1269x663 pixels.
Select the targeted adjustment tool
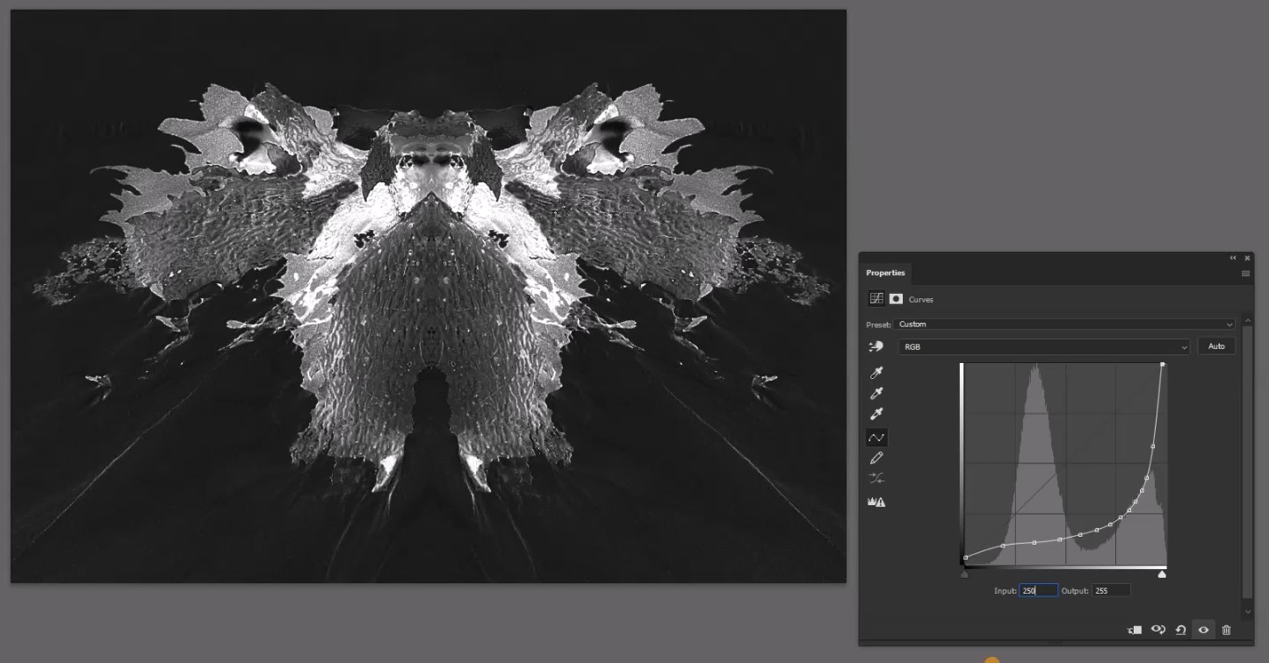tap(876, 346)
